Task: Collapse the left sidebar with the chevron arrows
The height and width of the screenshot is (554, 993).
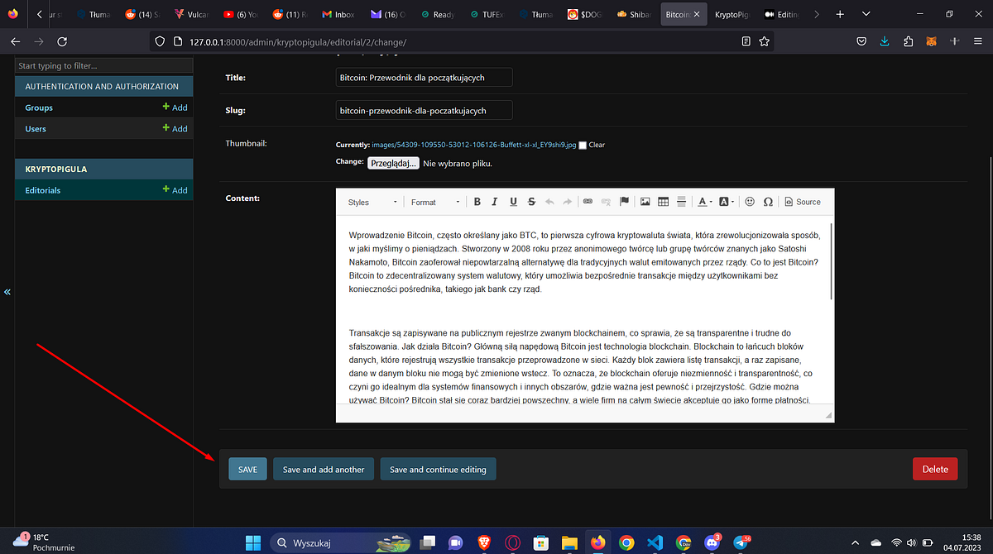Action: coord(7,291)
